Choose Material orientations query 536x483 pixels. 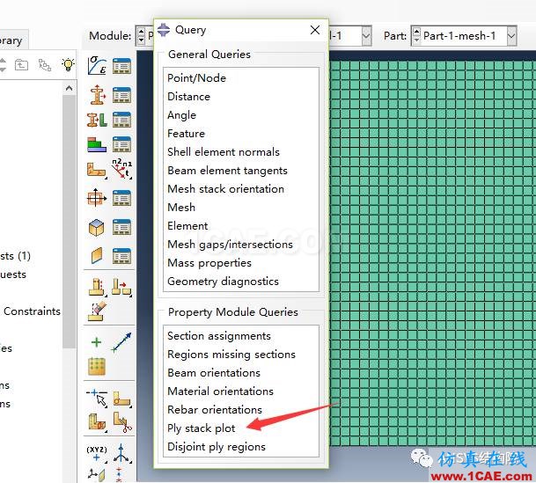pos(220,392)
